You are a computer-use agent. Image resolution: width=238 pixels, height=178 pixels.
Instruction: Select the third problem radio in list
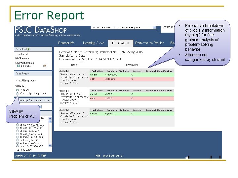pos(18,131)
